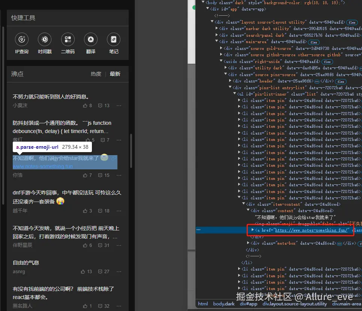Image resolution: width=362 pixels, height=311 pixels.
Task: Expand the navbar dark utility div node
Action: pyautogui.click(x=217, y=28)
